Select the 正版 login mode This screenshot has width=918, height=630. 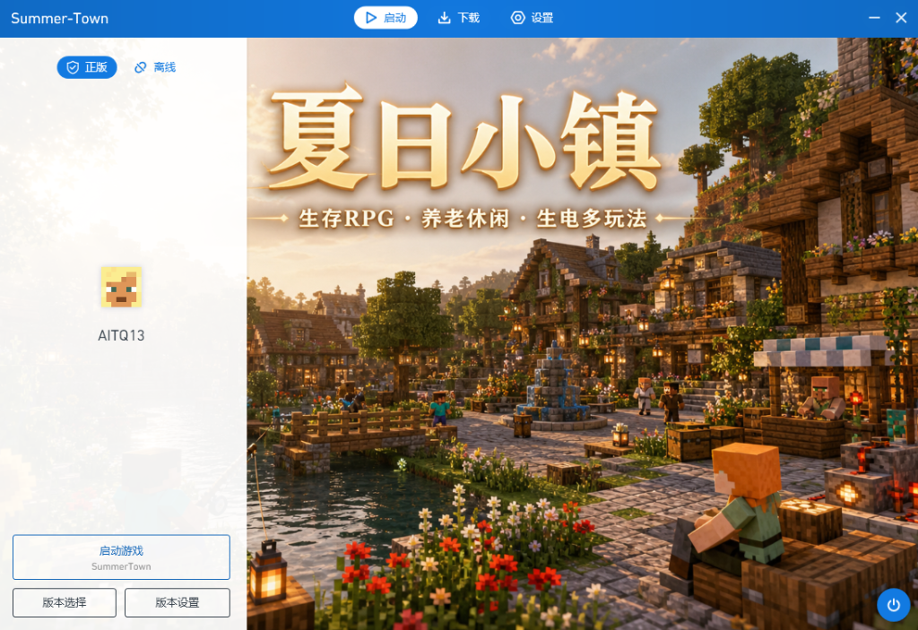tap(87, 67)
